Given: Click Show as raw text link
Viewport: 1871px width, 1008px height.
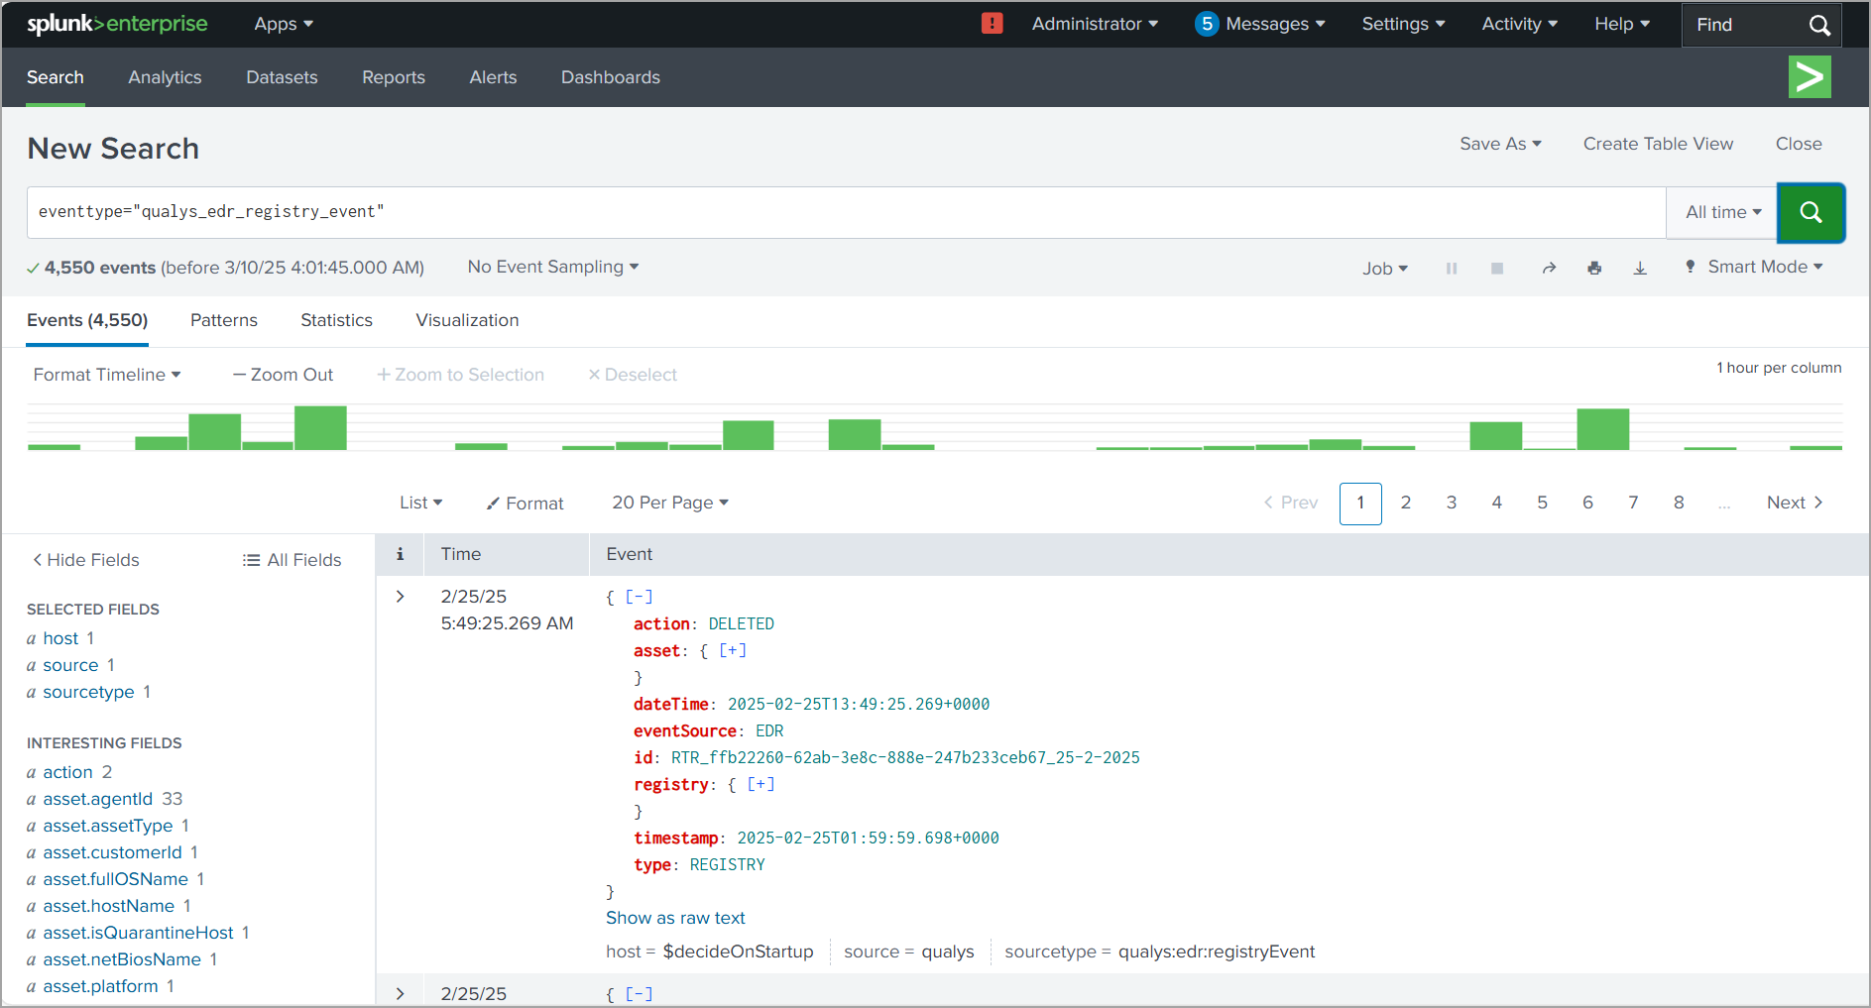Looking at the screenshot, I should (675, 918).
